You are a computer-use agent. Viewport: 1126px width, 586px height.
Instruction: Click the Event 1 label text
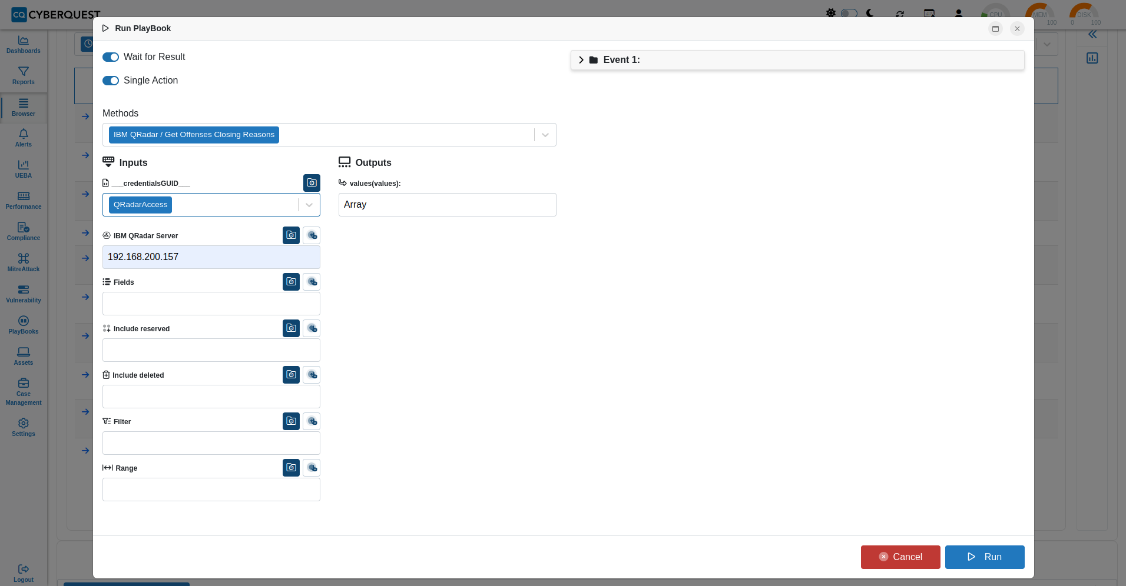pos(621,60)
